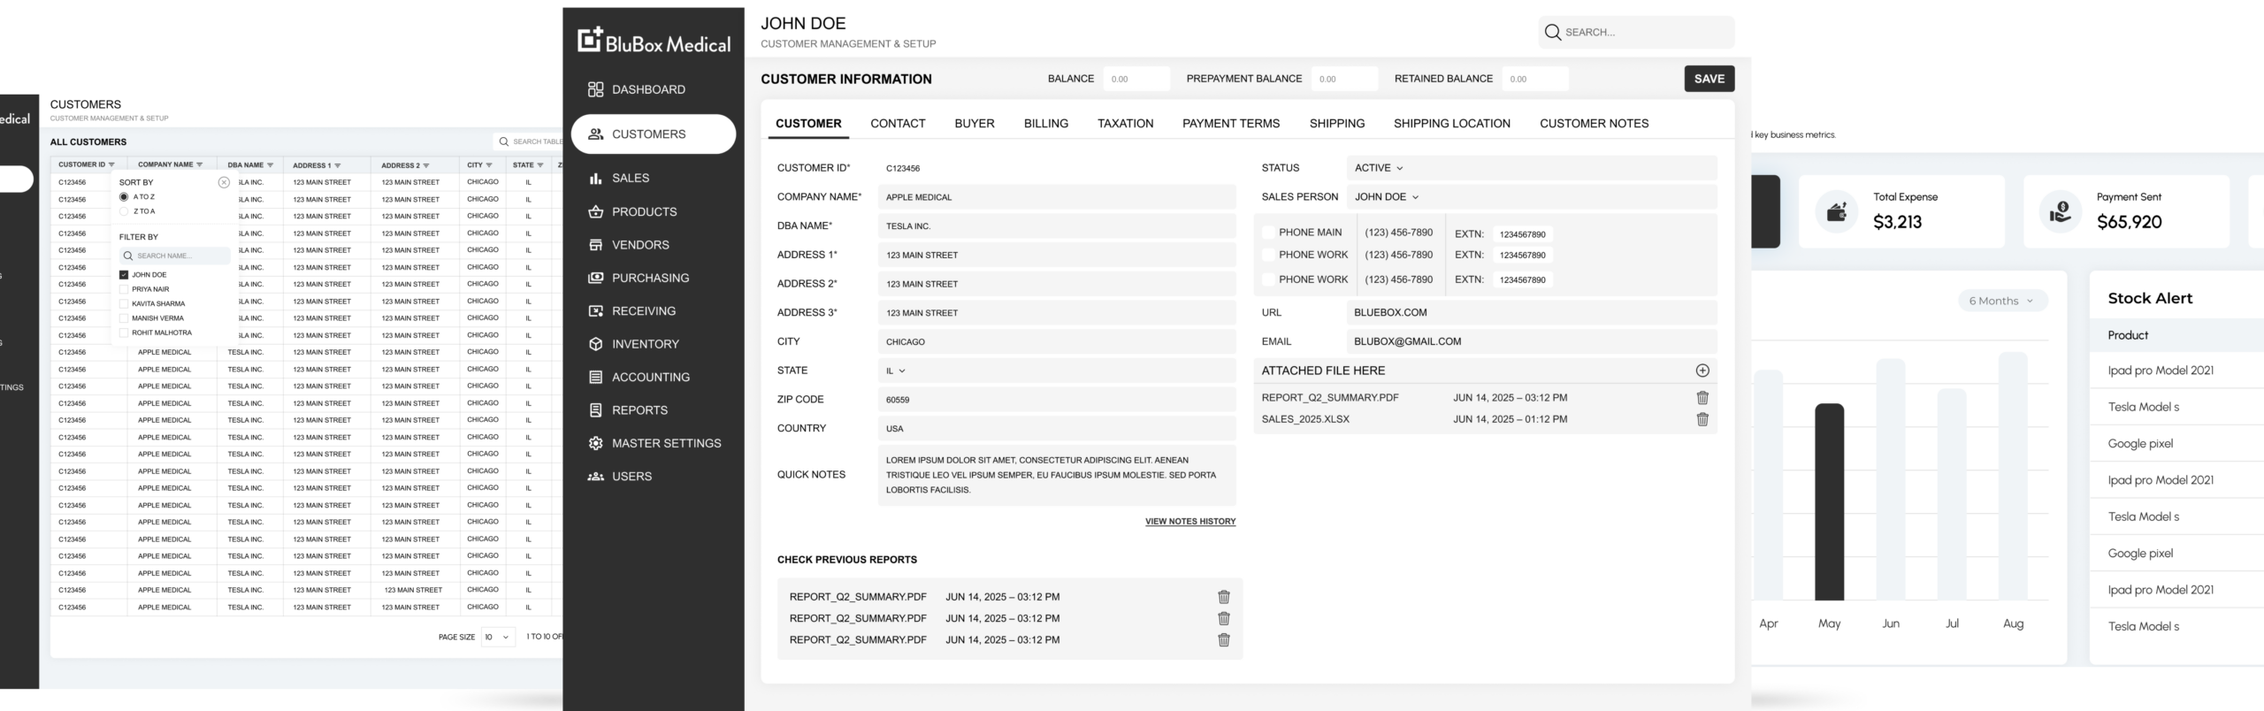Open Dashboard from the sidebar icon

tap(595, 89)
